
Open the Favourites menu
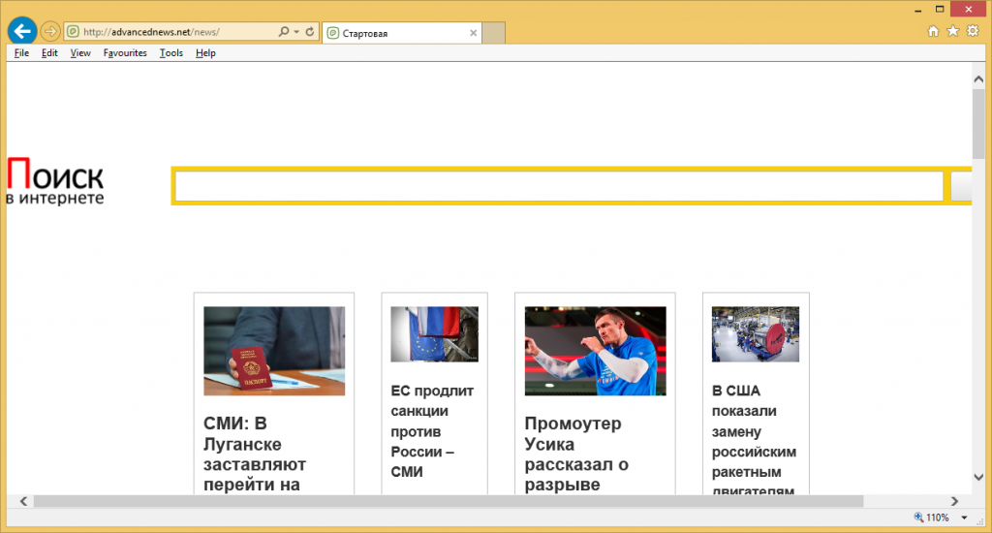pos(125,53)
